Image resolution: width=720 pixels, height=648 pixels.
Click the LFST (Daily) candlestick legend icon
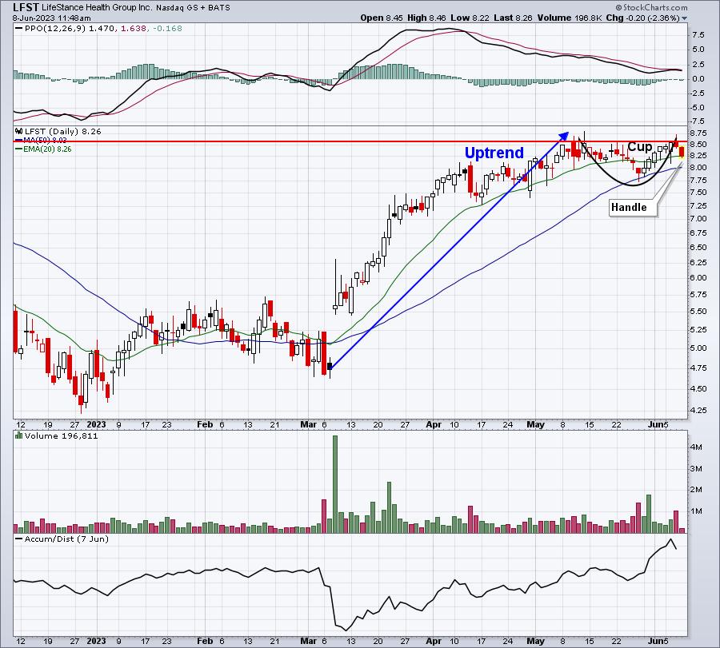[19, 131]
